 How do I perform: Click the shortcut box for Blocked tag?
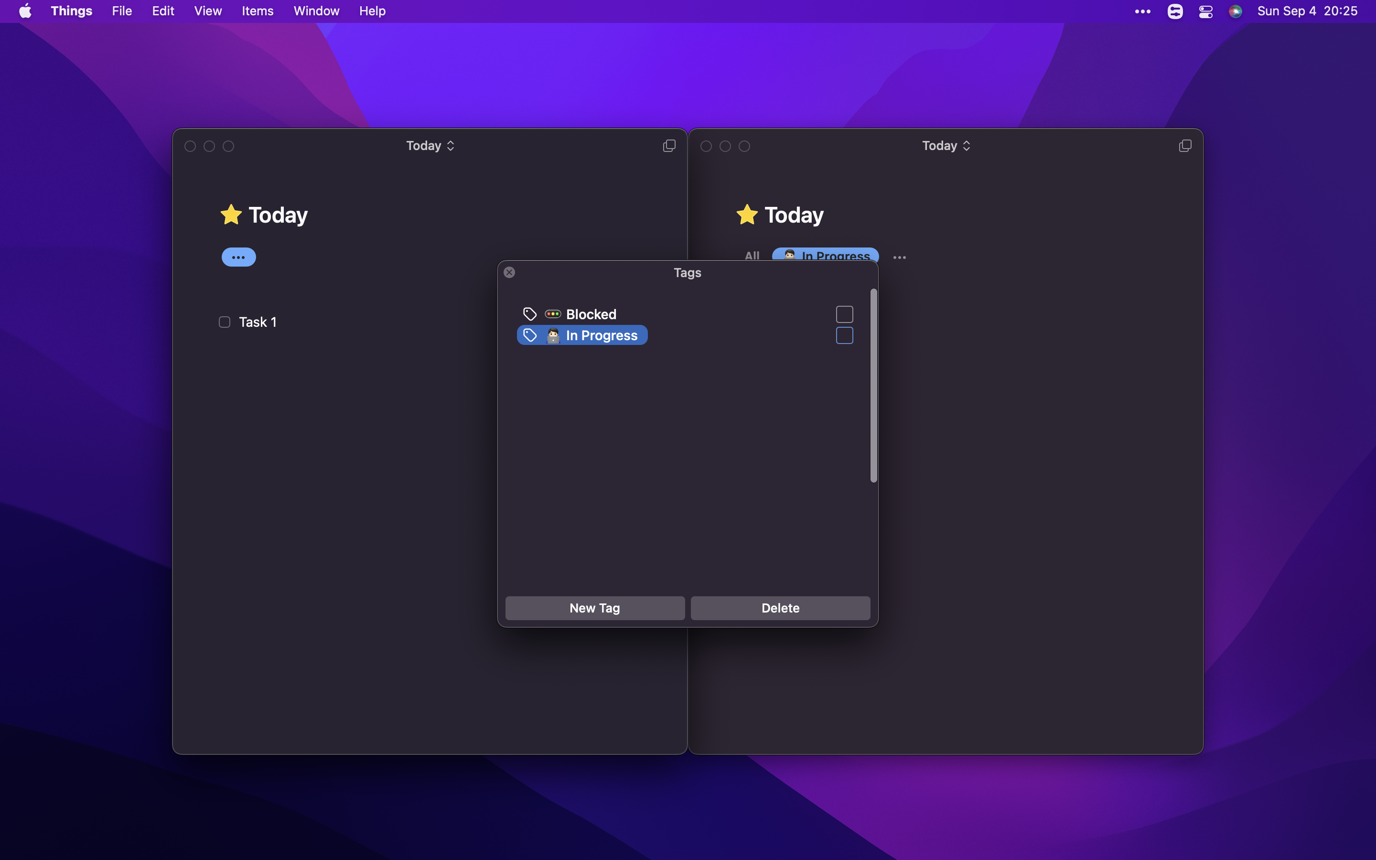(844, 314)
